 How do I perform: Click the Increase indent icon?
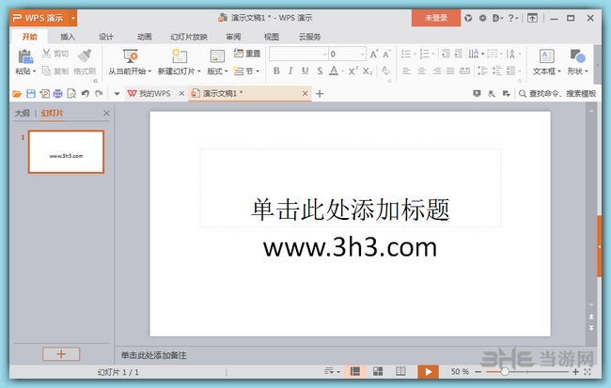click(459, 54)
